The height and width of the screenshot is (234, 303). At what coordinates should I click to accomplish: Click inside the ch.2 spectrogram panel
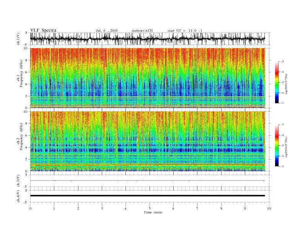pyautogui.click(x=147, y=141)
